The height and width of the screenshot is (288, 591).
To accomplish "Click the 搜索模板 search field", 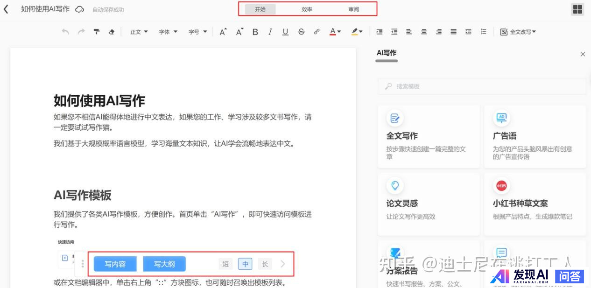I will point(482,86).
